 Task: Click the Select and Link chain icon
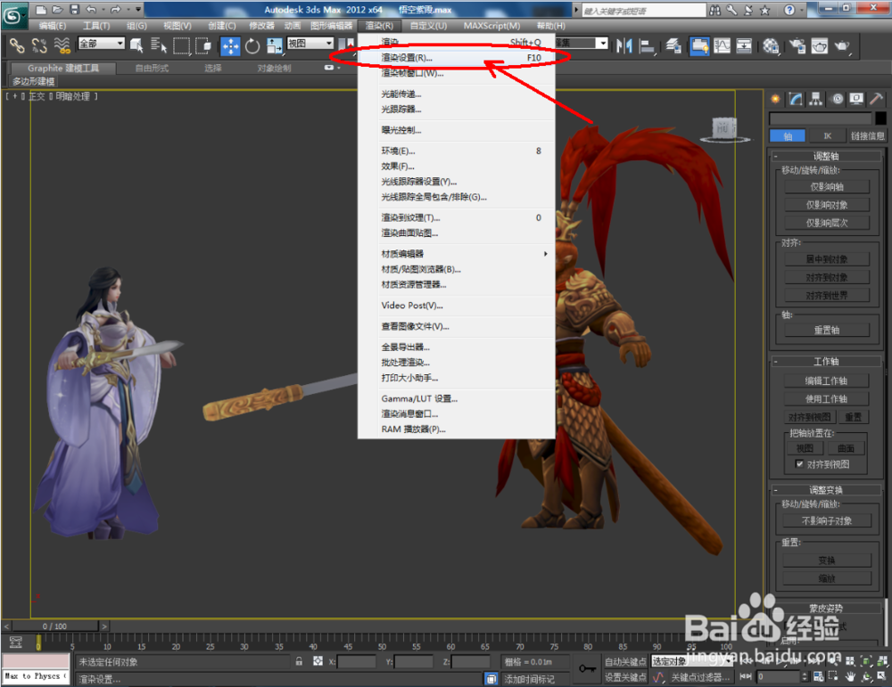pyautogui.click(x=16, y=45)
